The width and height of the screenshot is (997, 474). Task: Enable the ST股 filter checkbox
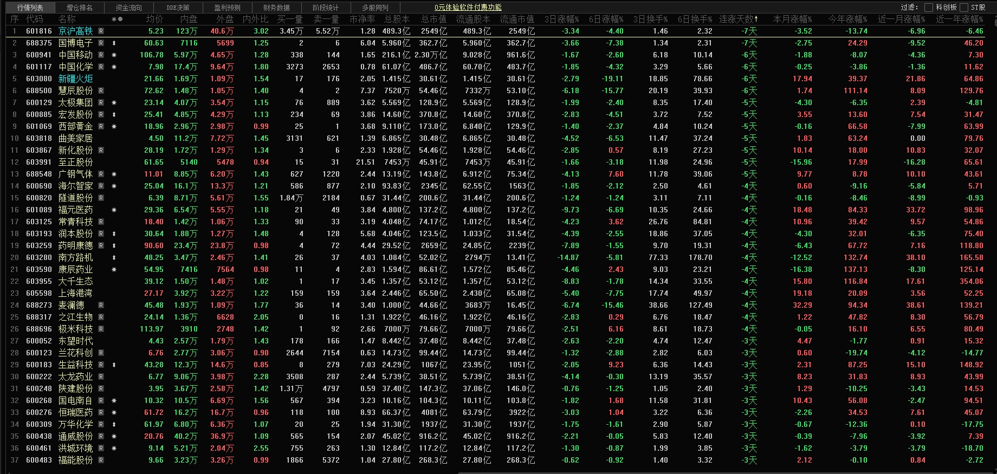tap(963, 8)
